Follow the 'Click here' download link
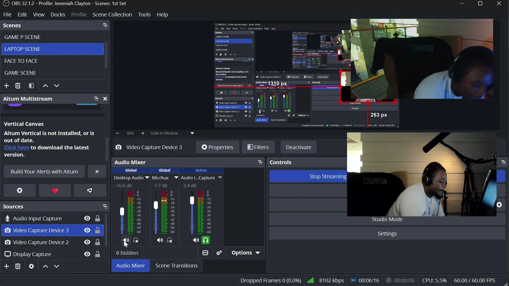The height and width of the screenshot is (286, 509). coord(17,147)
